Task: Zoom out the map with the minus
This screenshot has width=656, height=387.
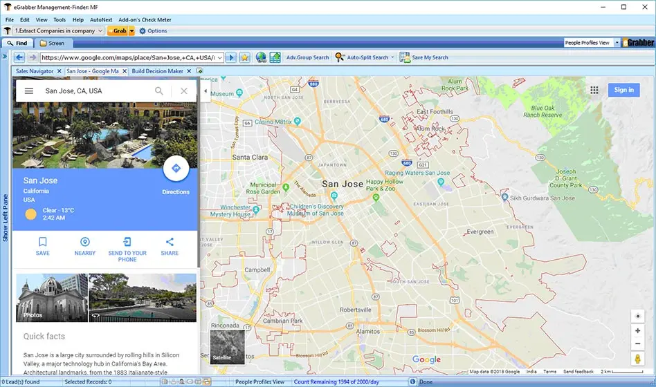Action: [x=637, y=344]
